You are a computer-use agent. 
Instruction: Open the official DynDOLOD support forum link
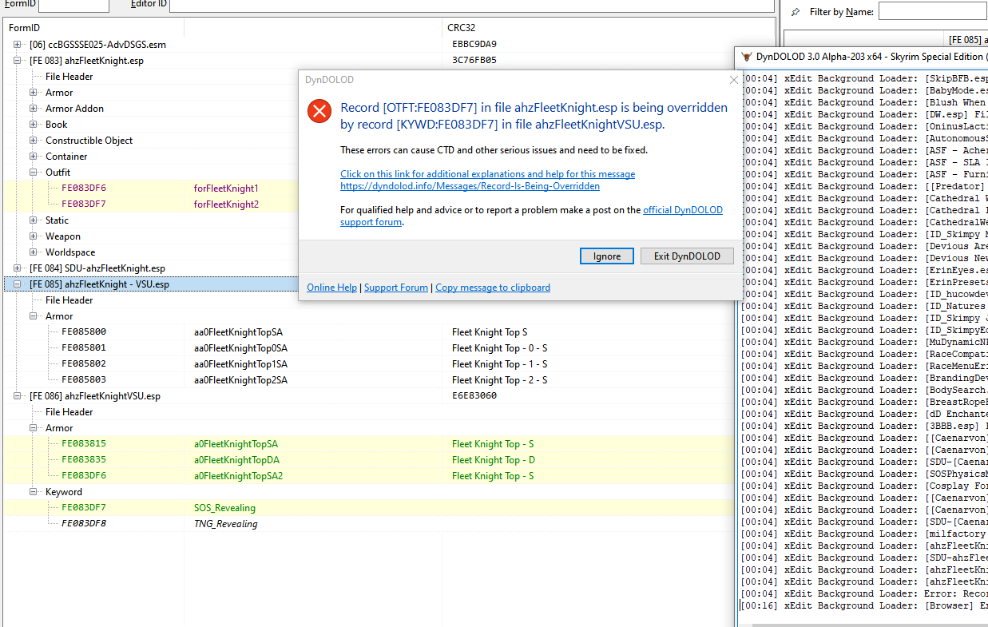683,210
